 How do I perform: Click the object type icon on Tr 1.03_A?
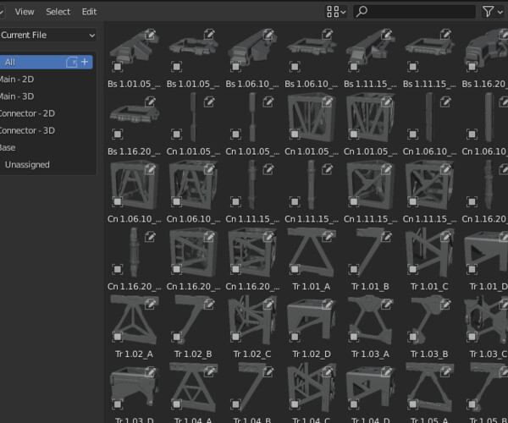(x=354, y=337)
